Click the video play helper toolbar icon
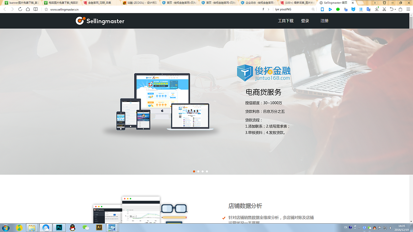413x232 pixels. click(330, 9)
